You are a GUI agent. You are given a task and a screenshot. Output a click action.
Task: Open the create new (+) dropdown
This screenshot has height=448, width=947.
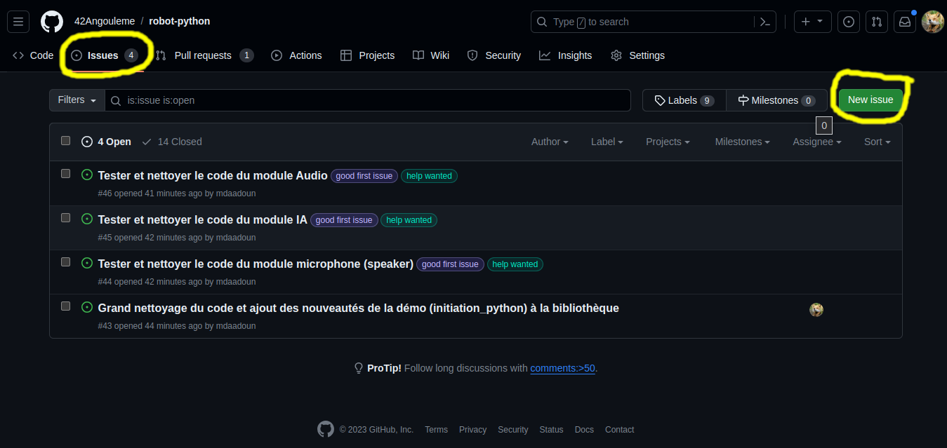point(813,22)
